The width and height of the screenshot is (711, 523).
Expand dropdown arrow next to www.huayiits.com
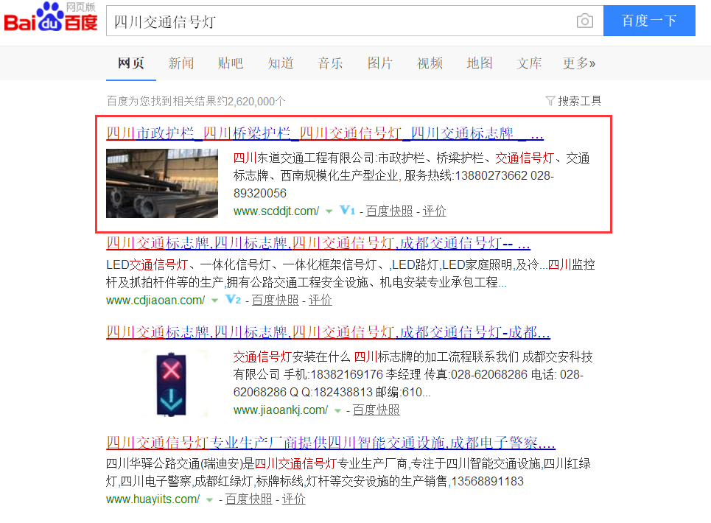point(209,500)
